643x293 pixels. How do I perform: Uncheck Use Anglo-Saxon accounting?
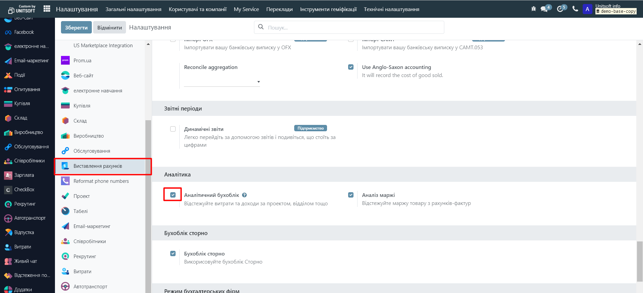[351, 67]
